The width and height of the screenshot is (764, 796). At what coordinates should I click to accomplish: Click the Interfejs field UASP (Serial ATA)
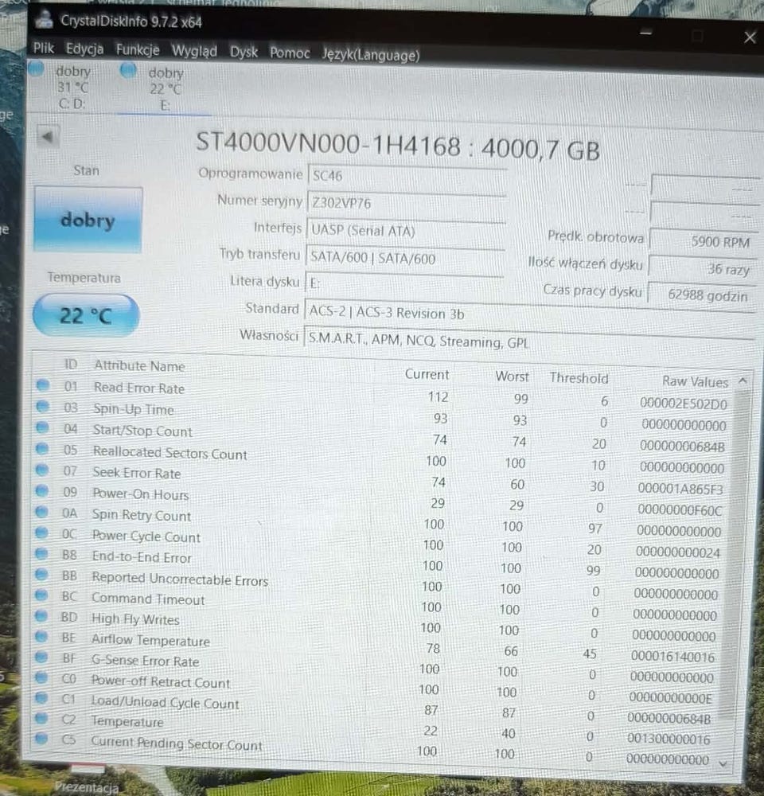point(406,233)
